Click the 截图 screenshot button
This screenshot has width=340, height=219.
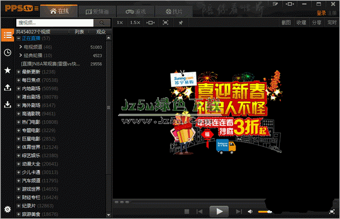pos(286,23)
